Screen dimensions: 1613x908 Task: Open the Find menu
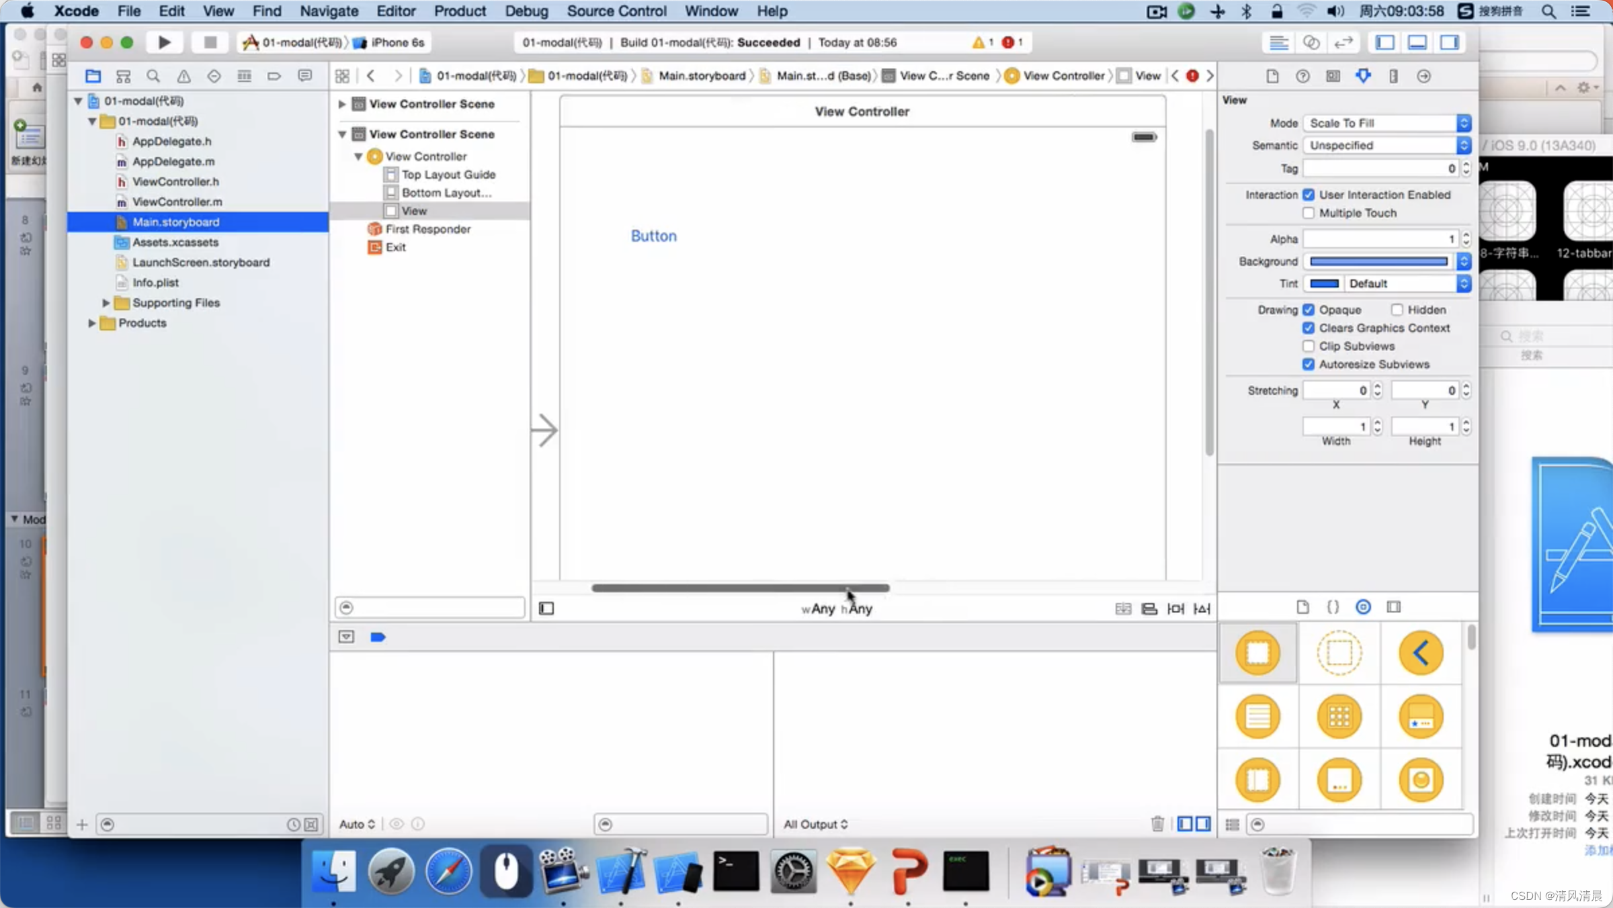pyautogui.click(x=267, y=11)
